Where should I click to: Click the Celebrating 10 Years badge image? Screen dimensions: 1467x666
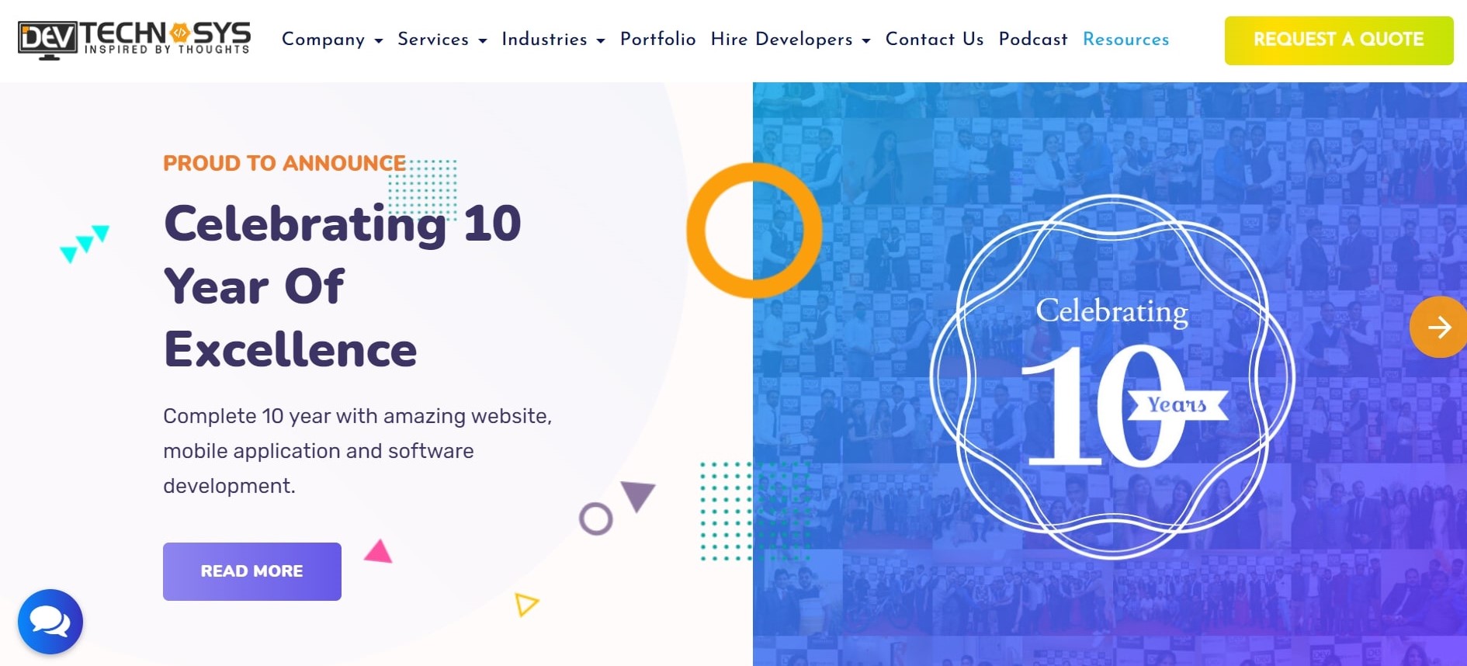1112,376
